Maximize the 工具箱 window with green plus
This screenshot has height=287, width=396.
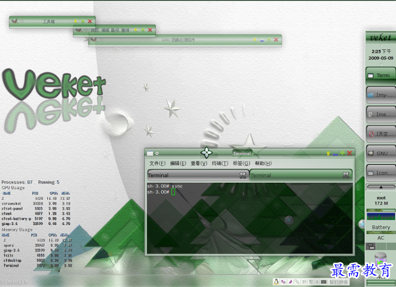[83, 21]
